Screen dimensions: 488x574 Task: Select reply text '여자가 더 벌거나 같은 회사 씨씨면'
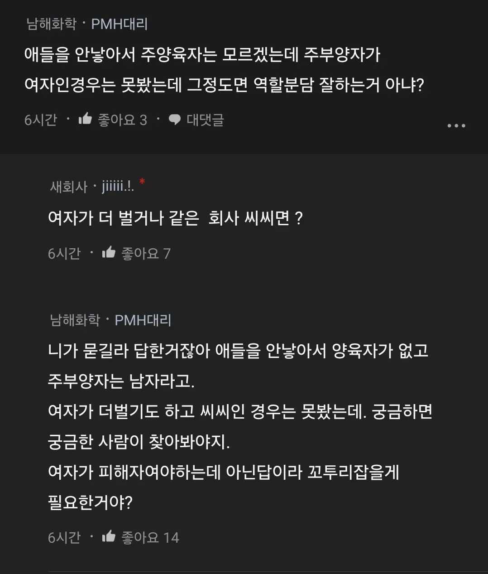coord(176,218)
